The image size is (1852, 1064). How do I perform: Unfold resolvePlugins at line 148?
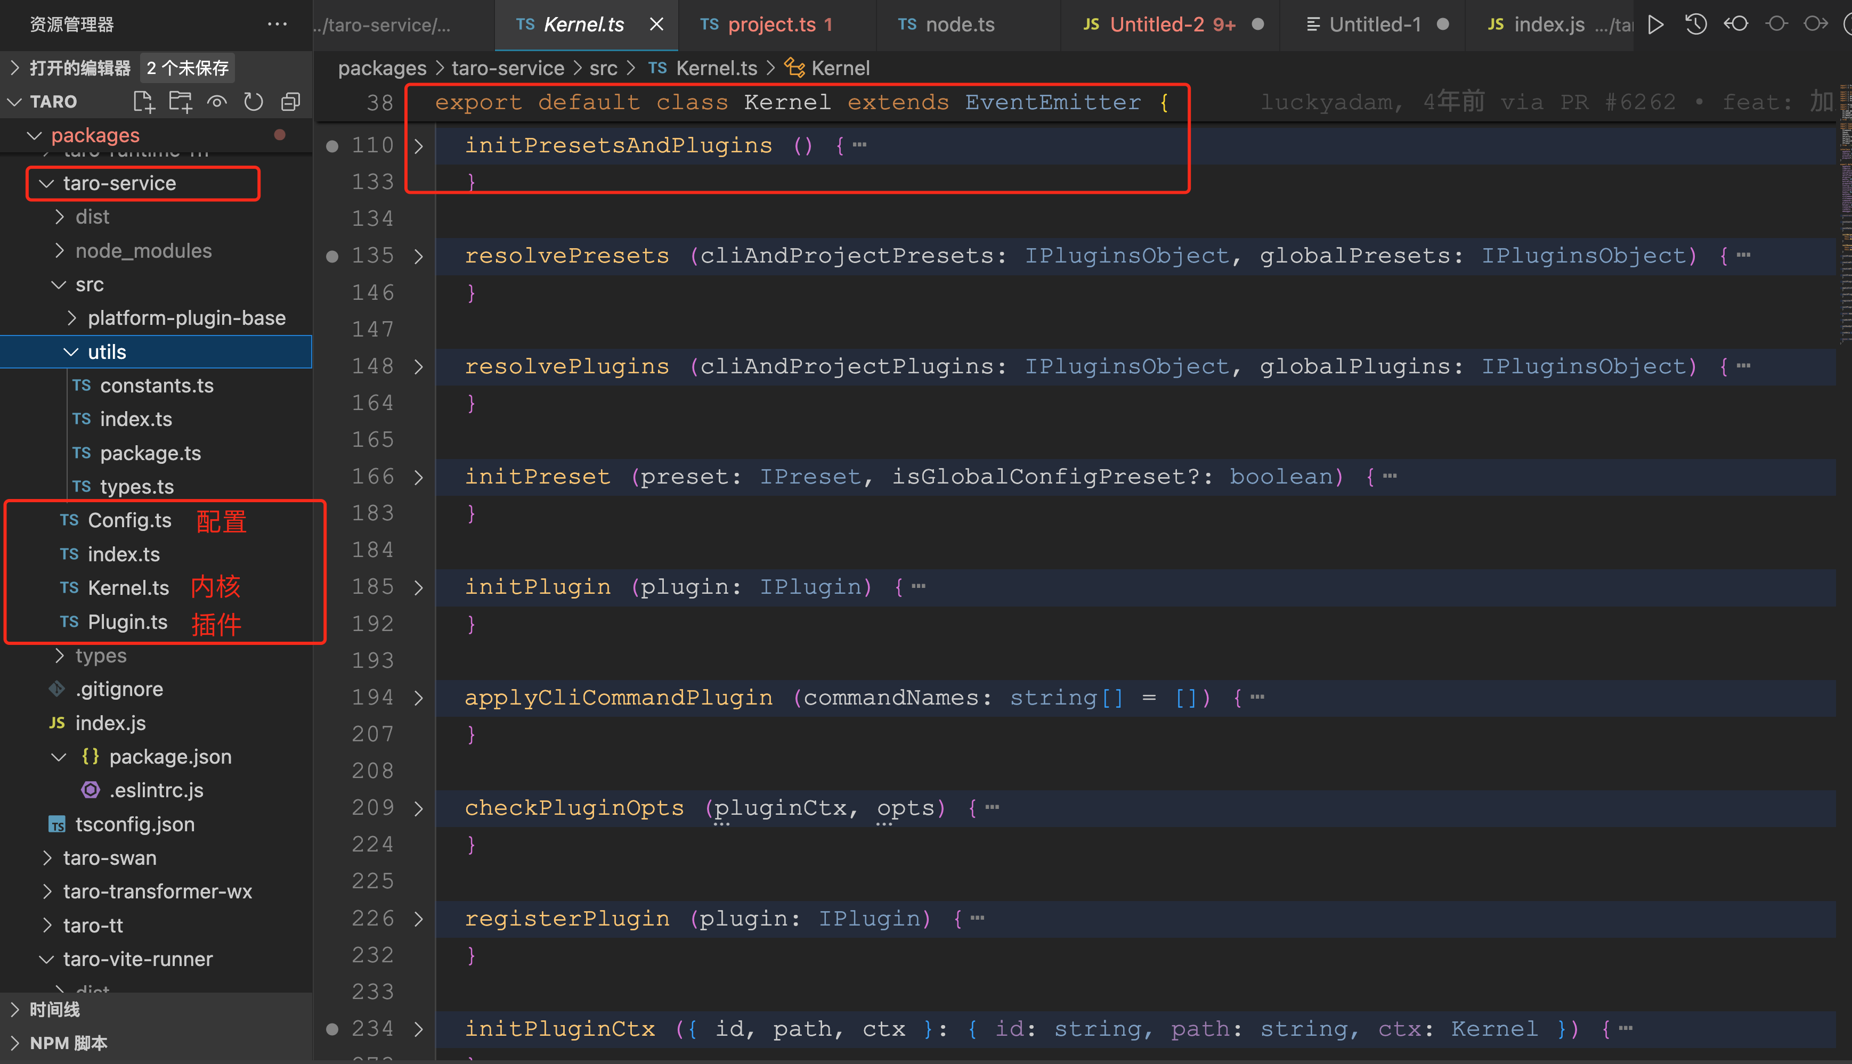[418, 367]
